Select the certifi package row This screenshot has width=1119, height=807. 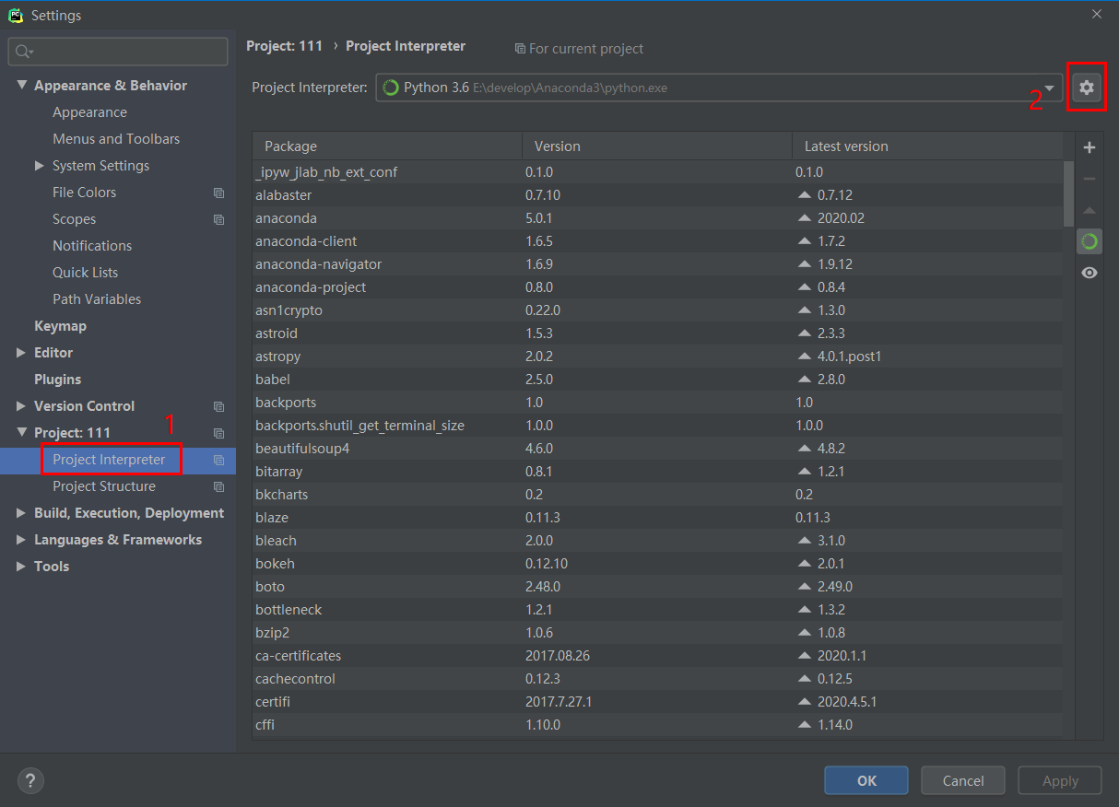(x=657, y=702)
